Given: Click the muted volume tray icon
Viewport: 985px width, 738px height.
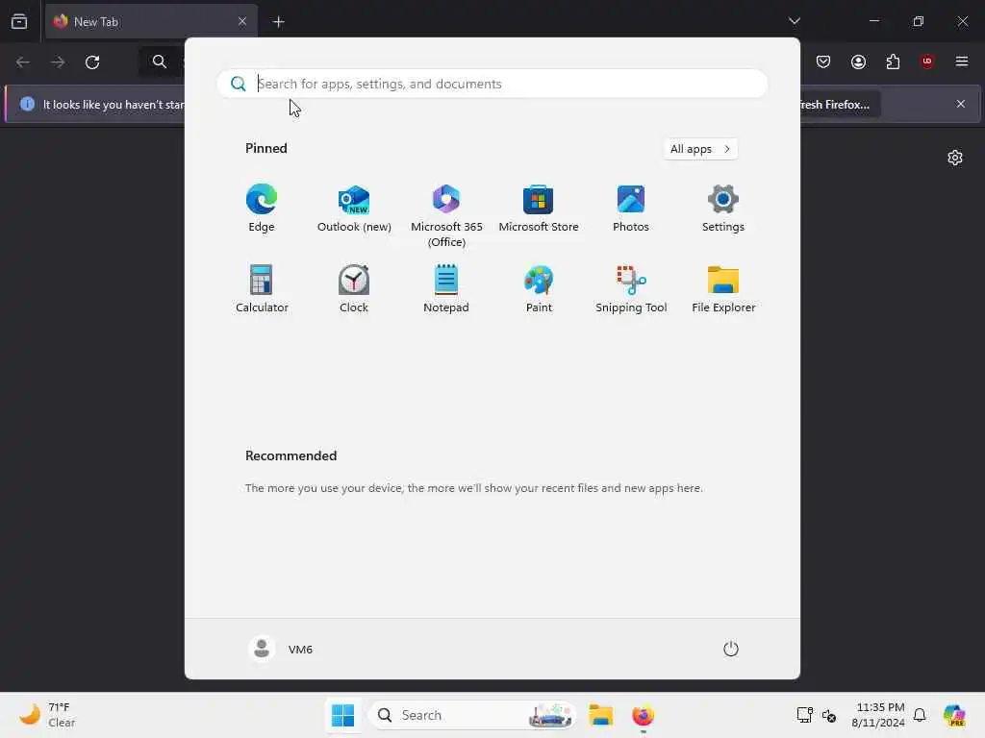Looking at the screenshot, I should 828,715.
